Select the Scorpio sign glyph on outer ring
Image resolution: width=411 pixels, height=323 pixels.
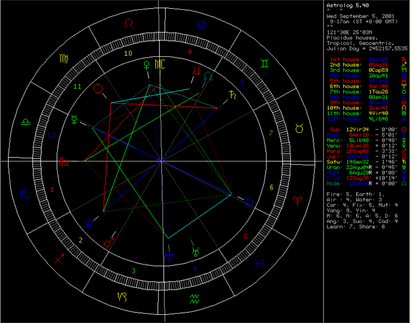tap(24, 194)
